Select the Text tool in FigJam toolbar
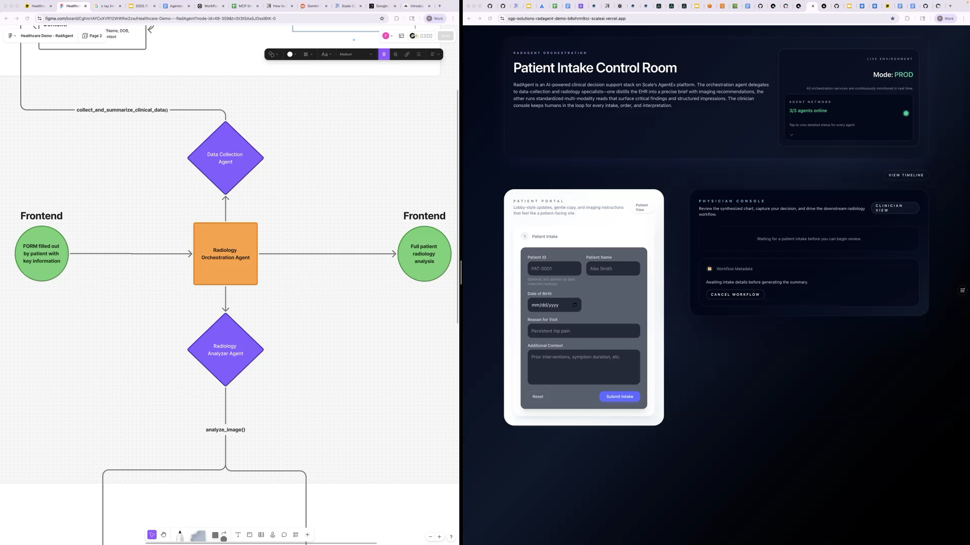 [238, 535]
